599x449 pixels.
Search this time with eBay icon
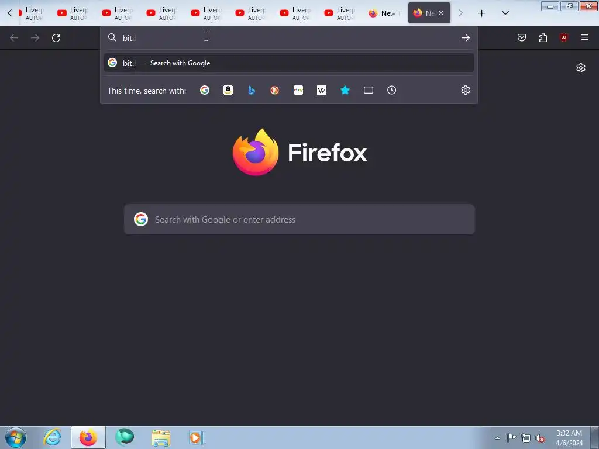click(298, 90)
